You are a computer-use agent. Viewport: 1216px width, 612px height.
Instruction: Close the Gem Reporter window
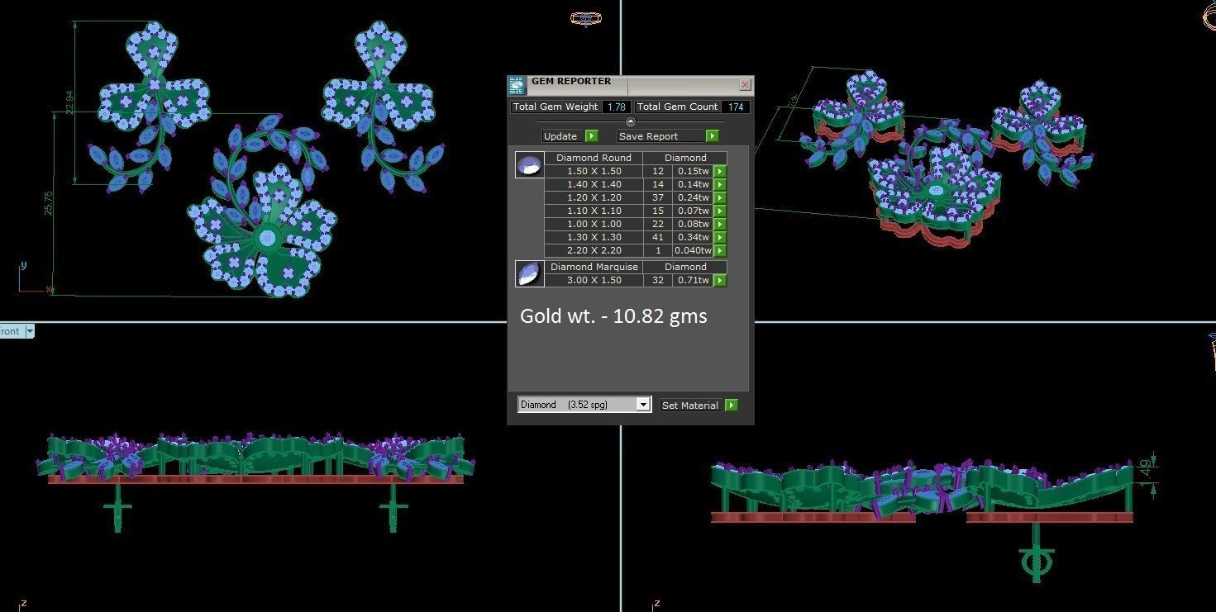point(746,84)
